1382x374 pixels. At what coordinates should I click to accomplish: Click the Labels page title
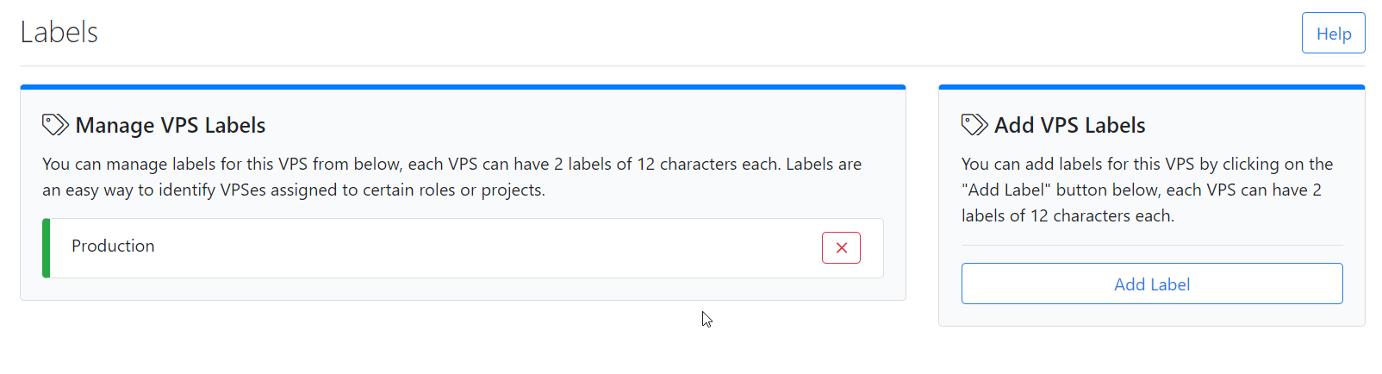point(59,33)
